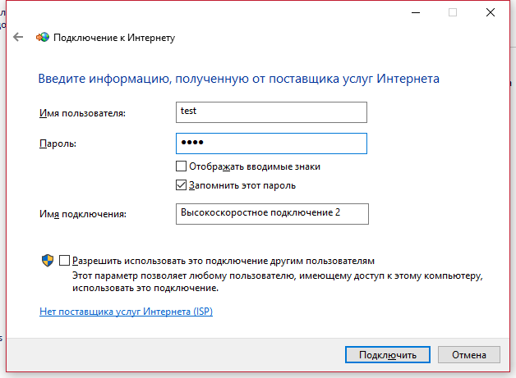Minimize the connection wizard window

(416, 12)
